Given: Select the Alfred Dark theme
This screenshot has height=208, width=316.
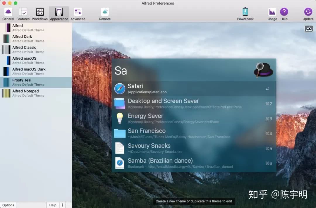Looking at the screenshot, I should pyautogui.click(x=36, y=39).
